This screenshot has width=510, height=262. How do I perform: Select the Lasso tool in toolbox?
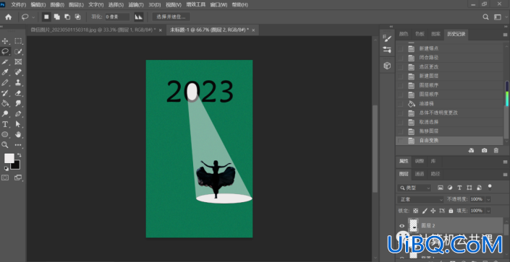click(5, 51)
